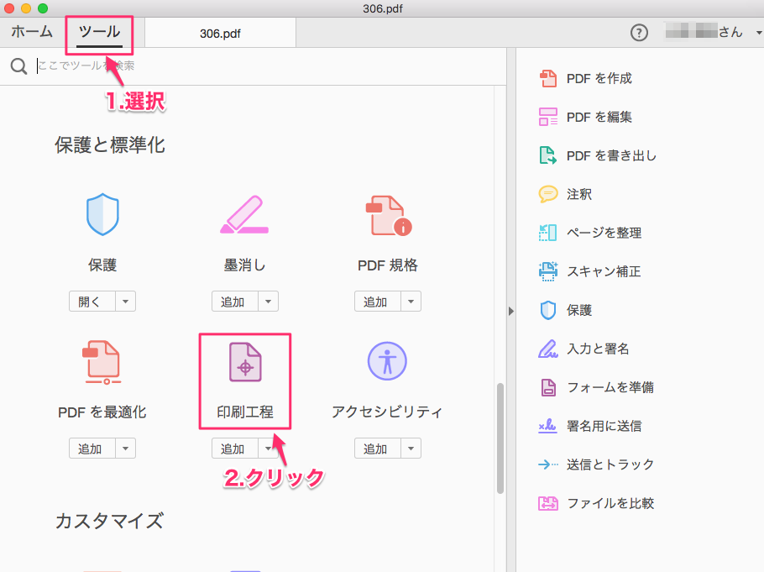Open dropdown arrow under アクセシビリティ
Viewport: 764px width, 572px height.
point(411,449)
